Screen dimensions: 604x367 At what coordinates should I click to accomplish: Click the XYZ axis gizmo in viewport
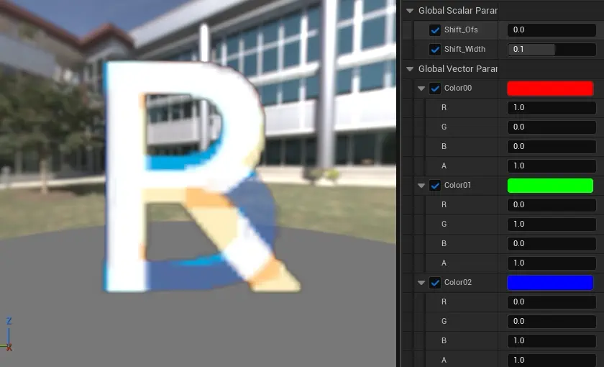coord(9,335)
